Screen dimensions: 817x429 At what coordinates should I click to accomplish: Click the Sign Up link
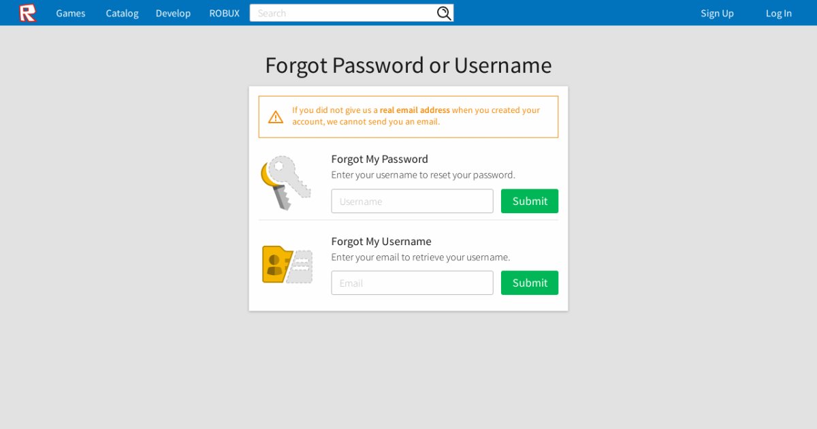coord(717,13)
